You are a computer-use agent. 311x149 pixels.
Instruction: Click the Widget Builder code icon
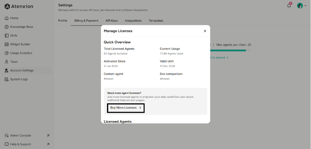tap(6, 44)
